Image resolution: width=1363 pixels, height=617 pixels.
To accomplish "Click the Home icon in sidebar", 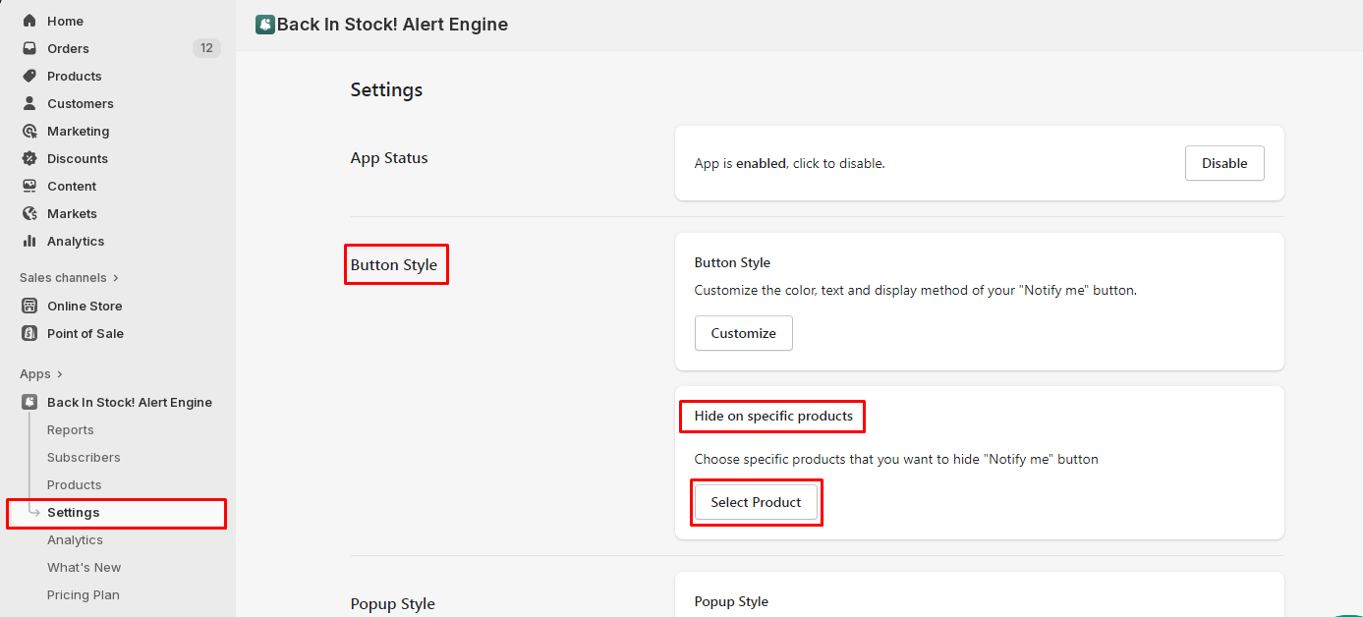I will (29, 21).
